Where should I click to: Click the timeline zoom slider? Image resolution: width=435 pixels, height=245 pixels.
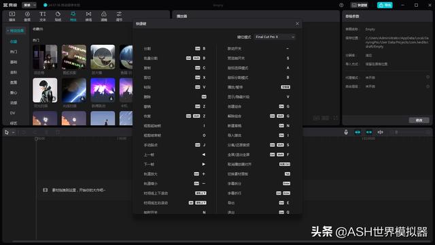[x=411, y=132]
